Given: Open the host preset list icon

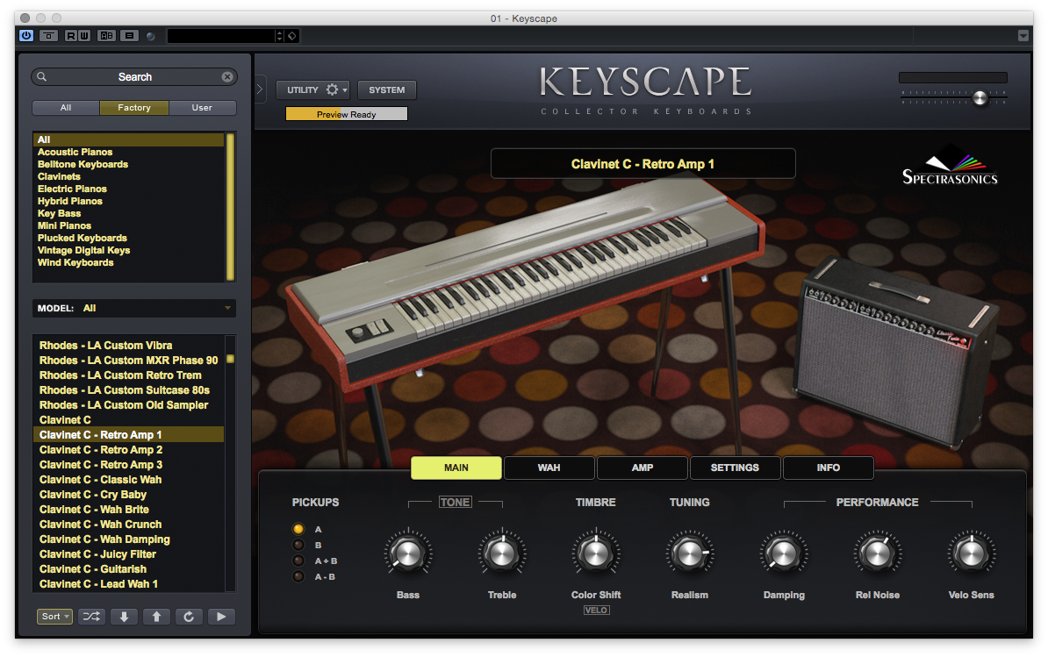Looking at the screenshot, I should coord(130,35).
